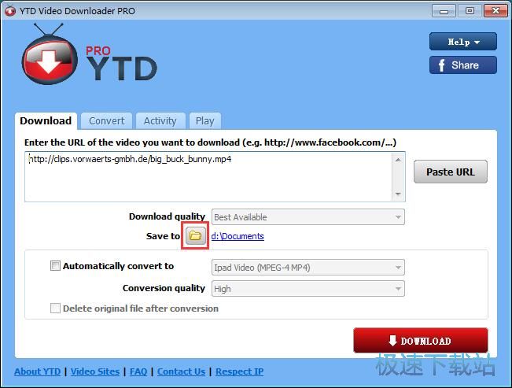Open the Video Sites link

click(95, 371)
